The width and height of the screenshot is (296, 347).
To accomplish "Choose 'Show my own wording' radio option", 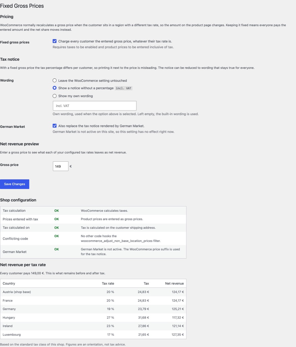I will pos(54,96).
